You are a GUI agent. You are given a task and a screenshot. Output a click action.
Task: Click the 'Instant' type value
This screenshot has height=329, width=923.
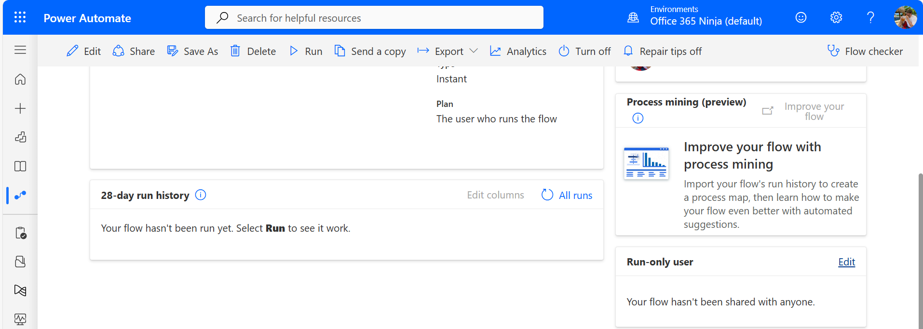pos(451,79)
